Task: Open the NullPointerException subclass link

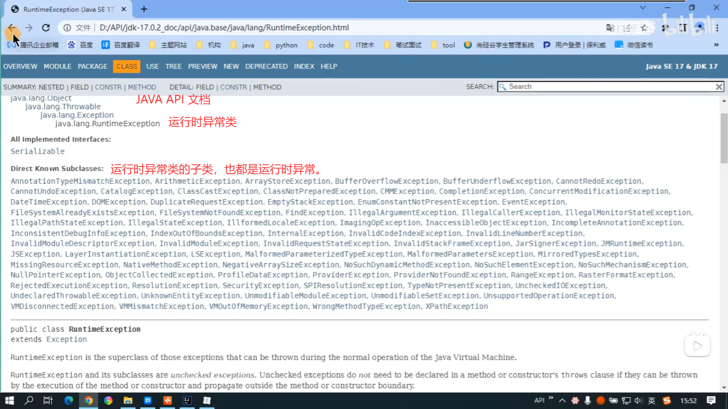Action: coord(55,275)
